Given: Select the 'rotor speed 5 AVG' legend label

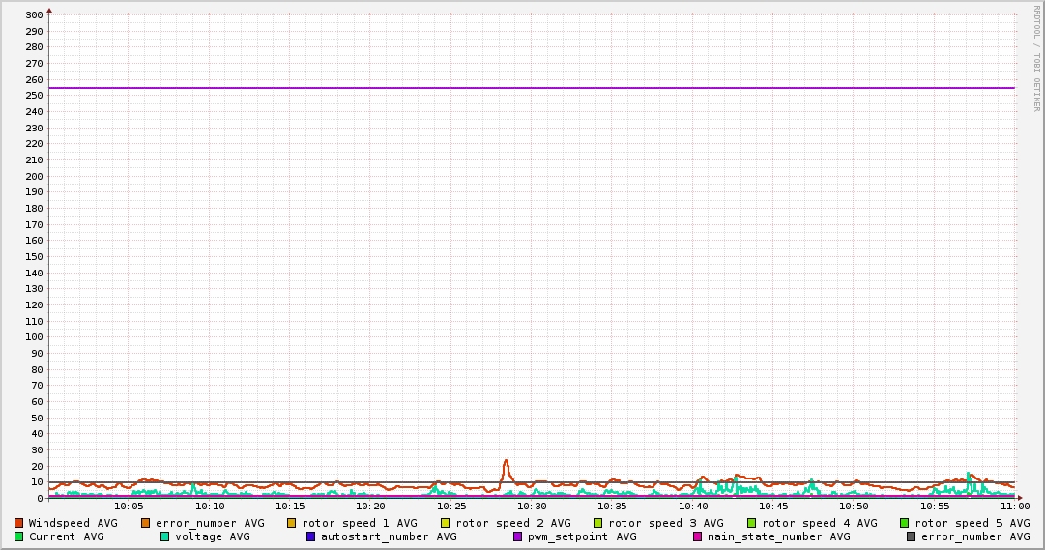Looking at the screenshot, I should click(972, 523).
